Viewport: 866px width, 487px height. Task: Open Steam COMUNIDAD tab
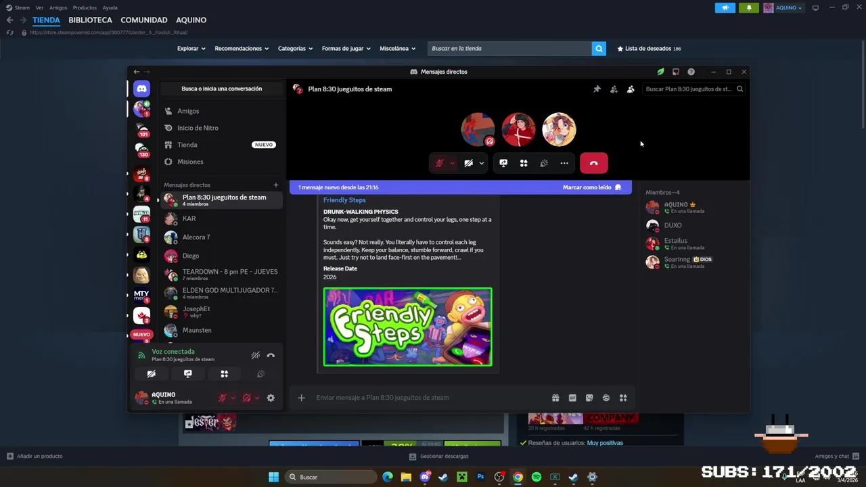click(x=144, y=20)
